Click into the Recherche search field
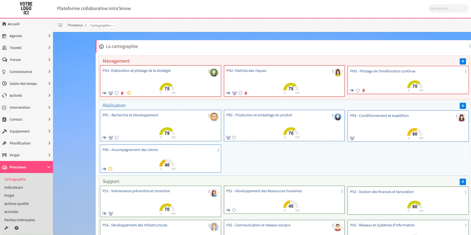Screen dimensions: 471x235 pos(448,9)
